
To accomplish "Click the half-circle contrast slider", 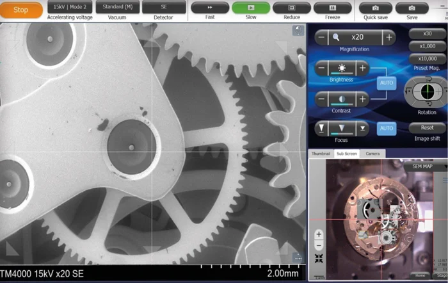I will (x=342, y=99).
